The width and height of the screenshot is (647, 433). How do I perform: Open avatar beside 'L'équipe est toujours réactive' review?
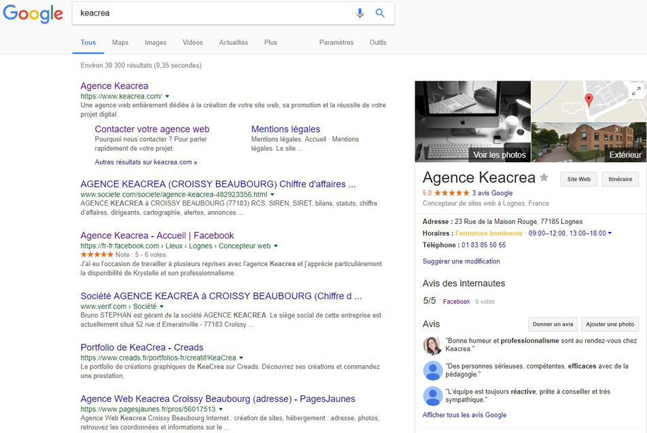(433, 396)
